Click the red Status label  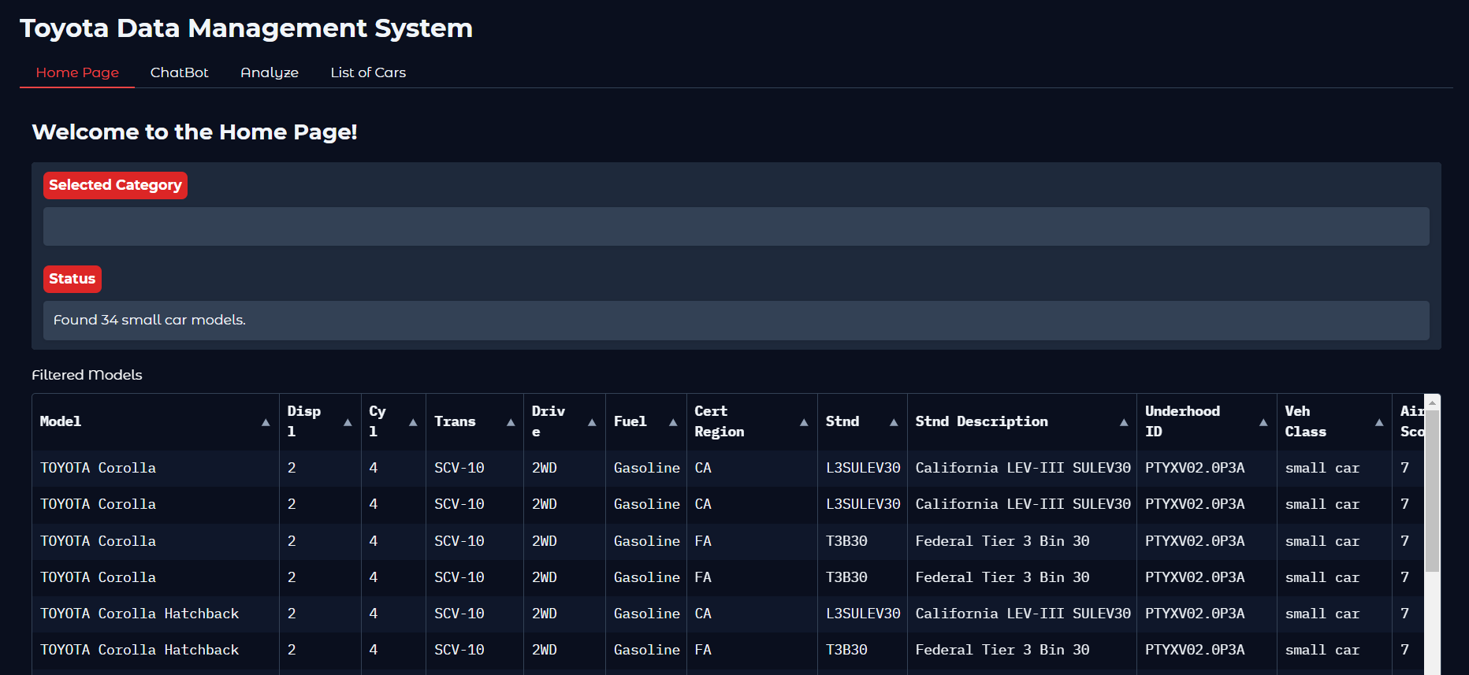pyautogui.click(x=73, y=279)
